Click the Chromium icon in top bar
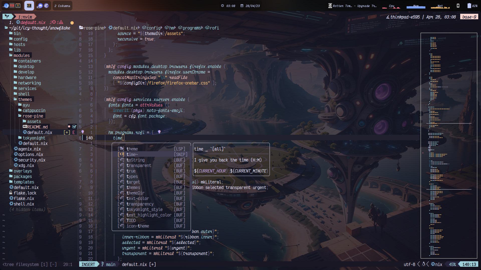This screenshot has width=481, height=270. 6,5
